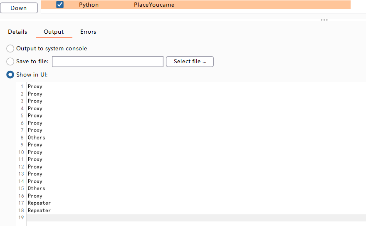The width and height of the screenshot is (366, 226).
Task: Select Output to system console option
Action: tap(10, 49)
